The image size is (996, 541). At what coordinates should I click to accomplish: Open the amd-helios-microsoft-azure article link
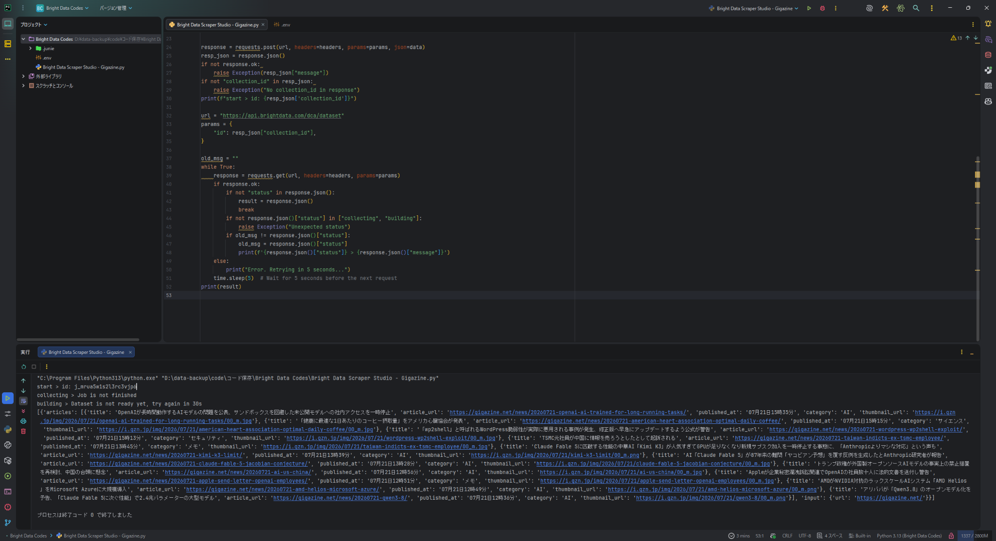(283, 489)
